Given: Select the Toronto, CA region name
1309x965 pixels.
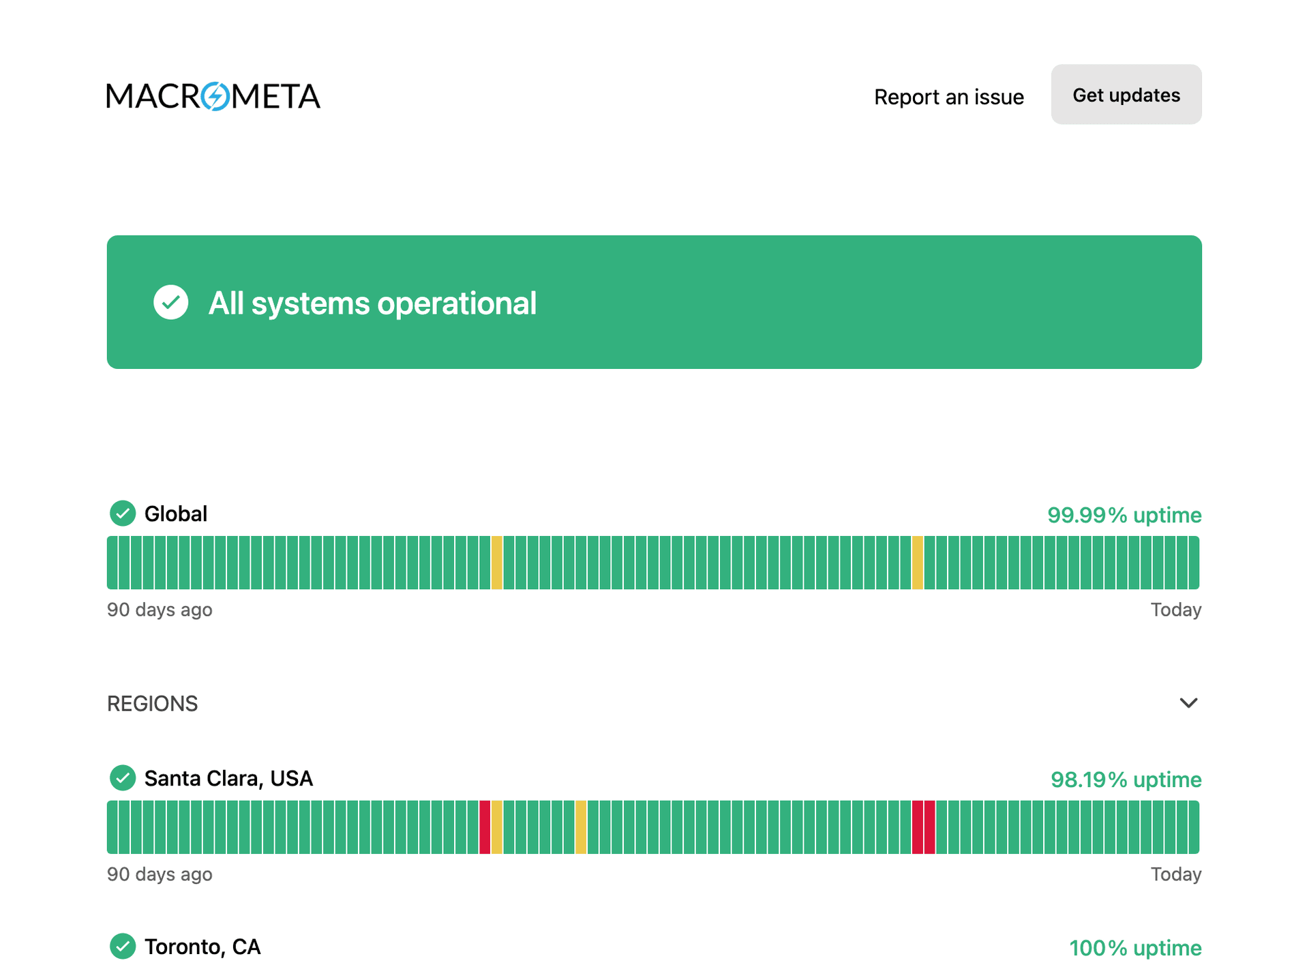Looking at the screenshot, I should click(x=202, y=947).
